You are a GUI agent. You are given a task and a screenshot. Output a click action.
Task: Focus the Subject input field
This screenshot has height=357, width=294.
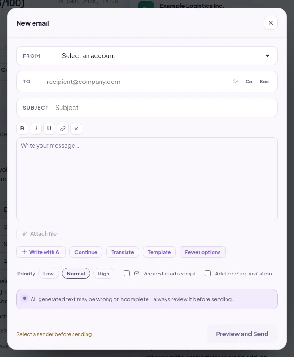pos(147,108)
